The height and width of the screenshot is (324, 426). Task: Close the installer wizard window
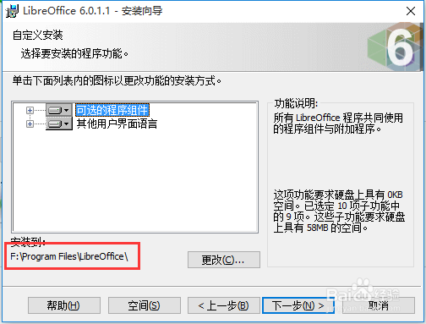coord(411,11)
